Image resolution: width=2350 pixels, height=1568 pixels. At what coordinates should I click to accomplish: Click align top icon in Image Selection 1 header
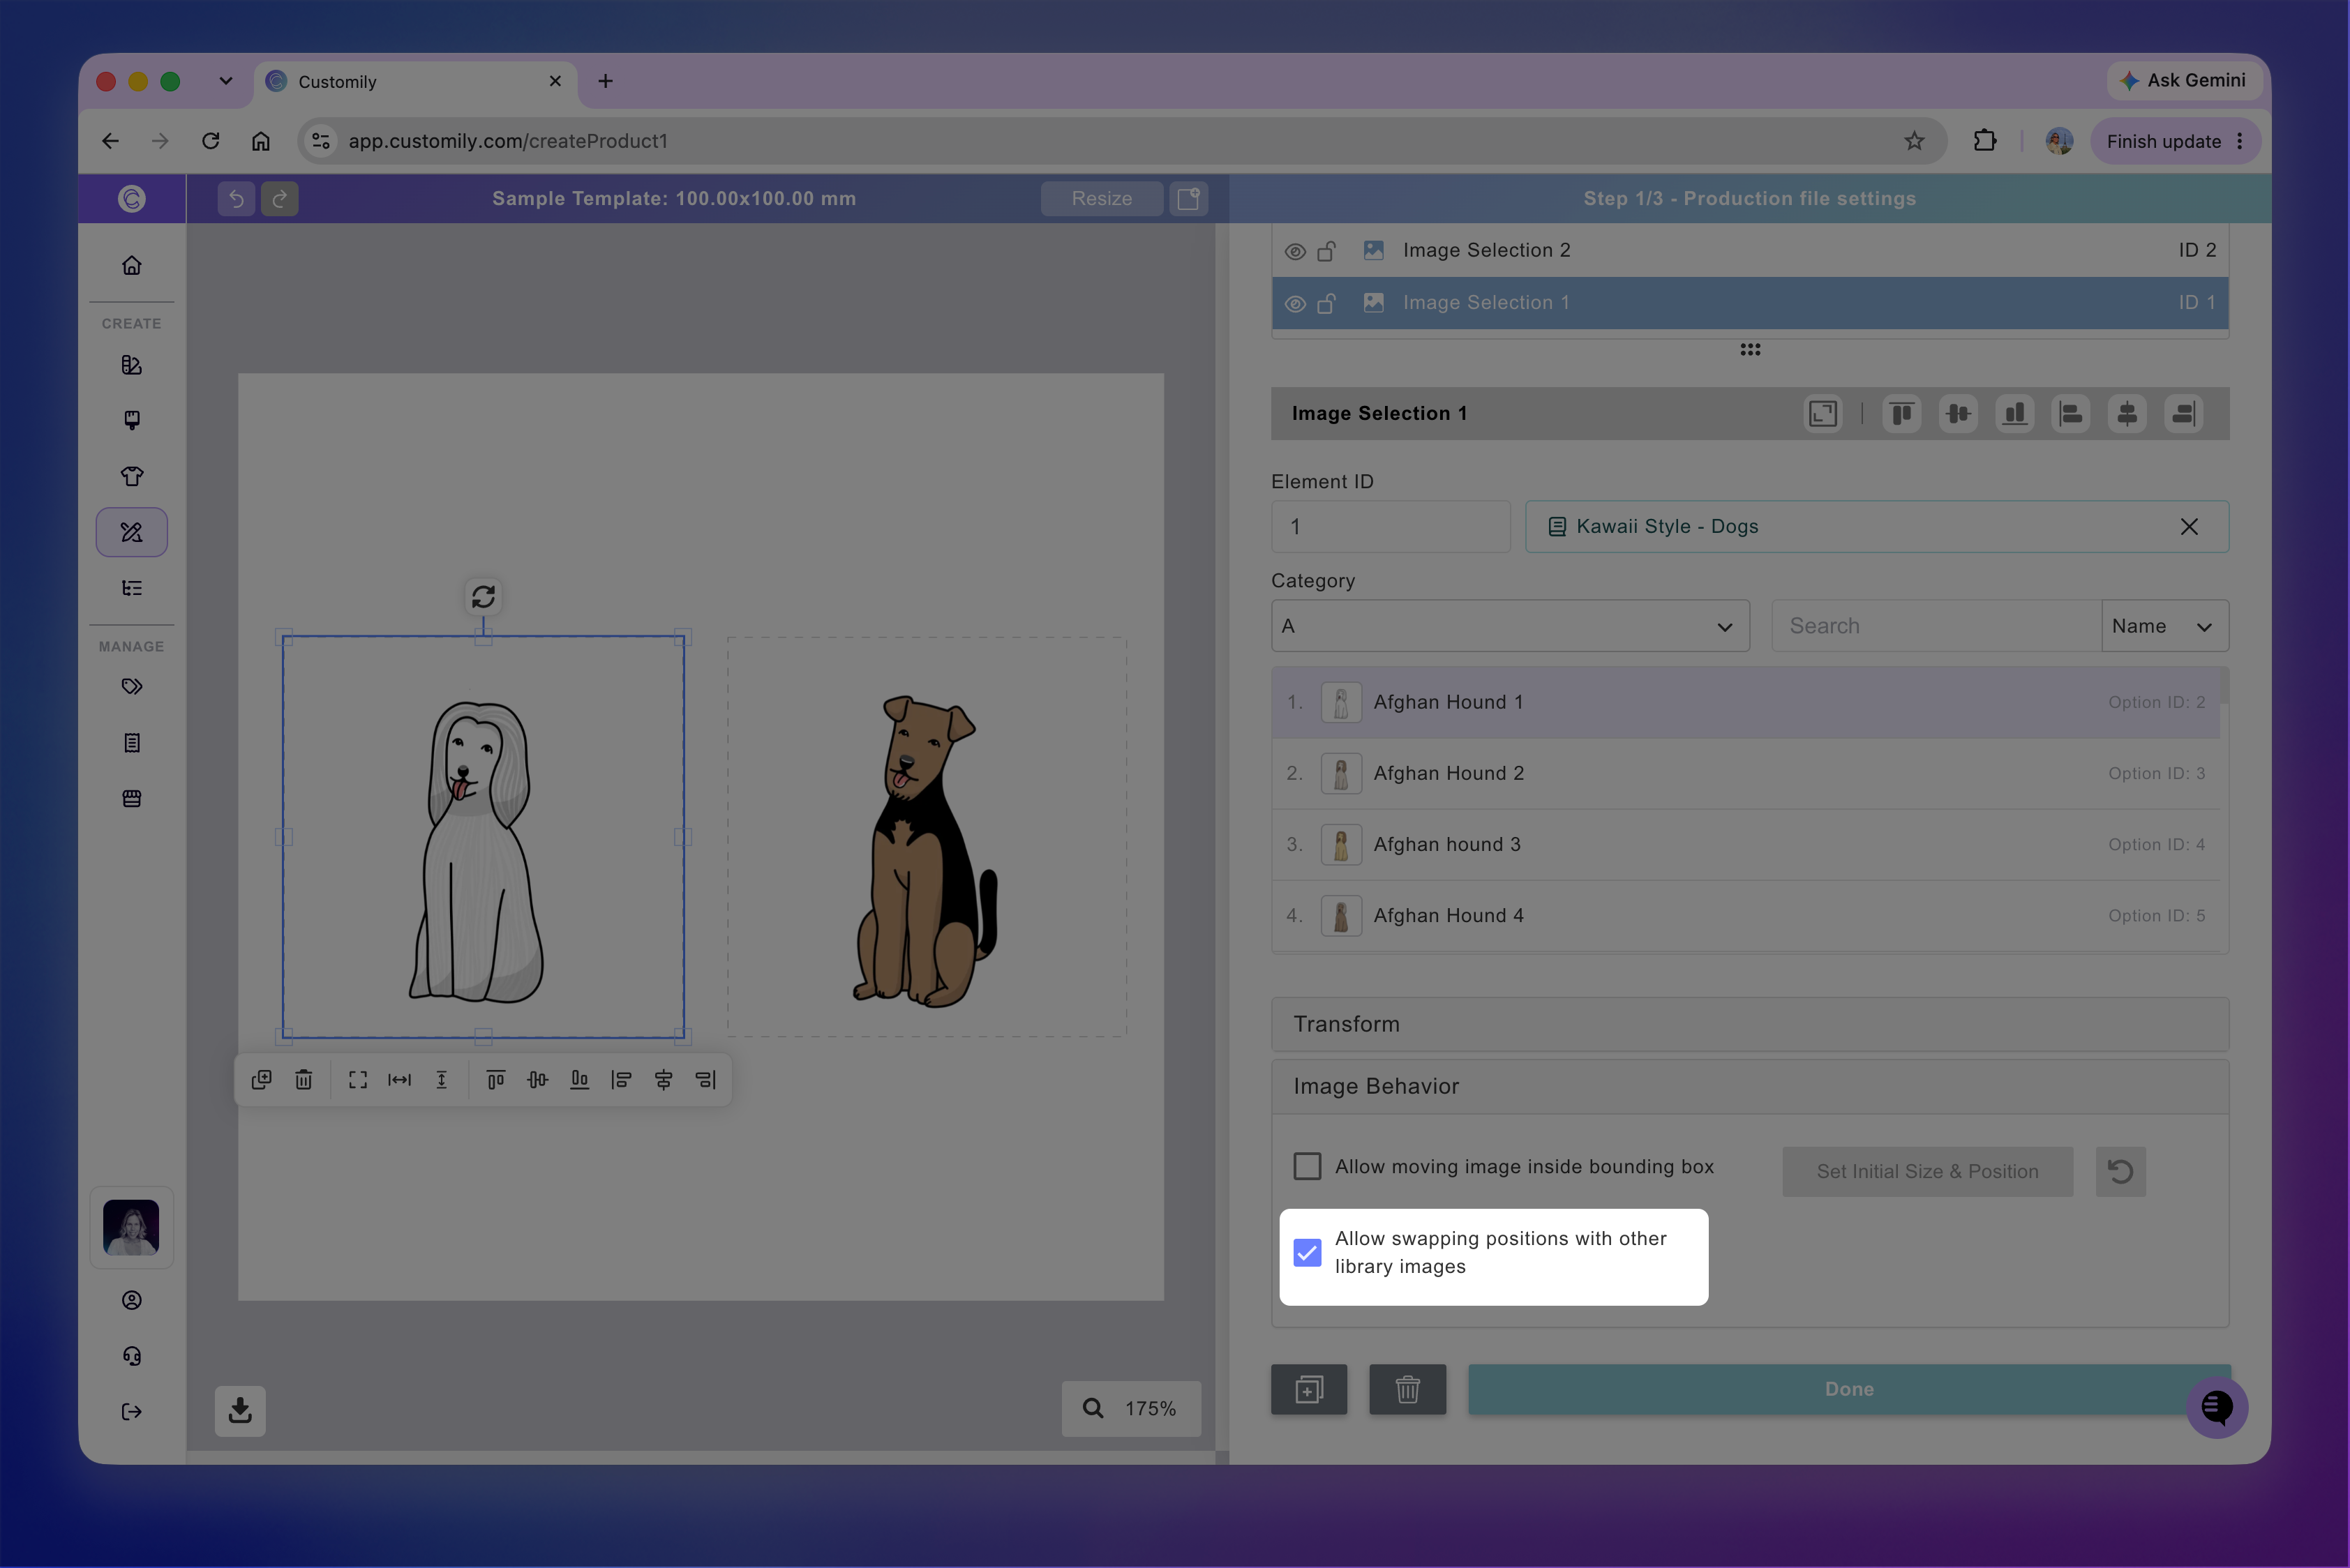click(x=1902, y=414)
